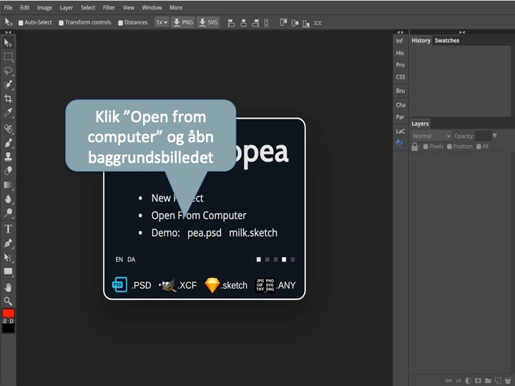Screen dimensions: 515x386
Task: Toggle the Pixels lock checkbox
Action: click(x=426, y=147)
